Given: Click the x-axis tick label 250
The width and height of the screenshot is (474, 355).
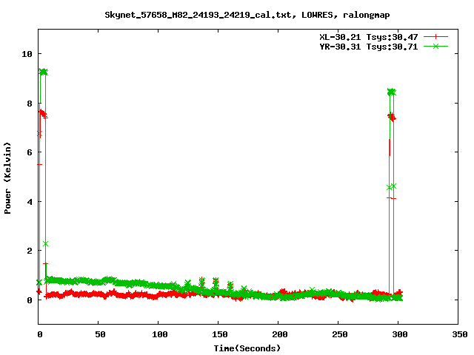Looking at the screenshot, I should click(x=339, y=334).
